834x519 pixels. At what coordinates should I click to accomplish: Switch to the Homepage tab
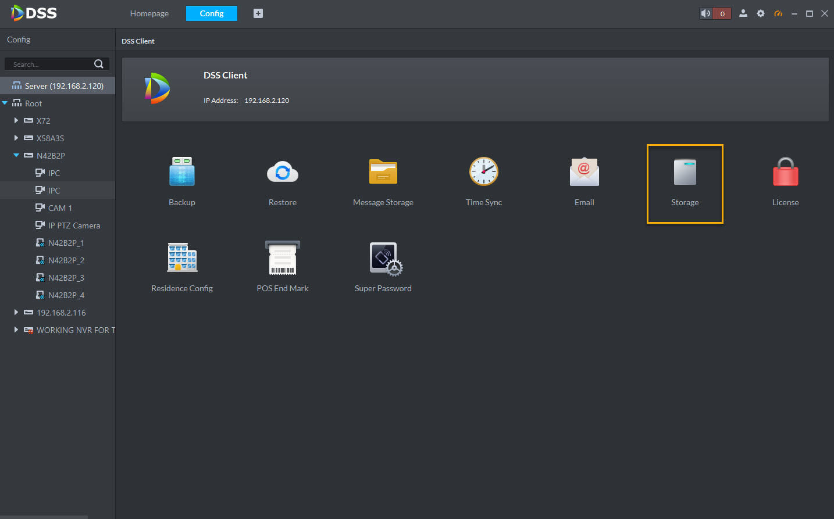[149, 13]
